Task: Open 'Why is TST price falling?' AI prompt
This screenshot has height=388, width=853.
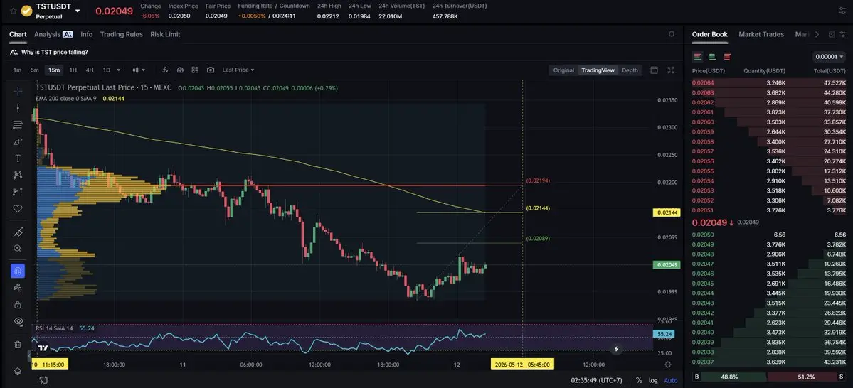Action: [49, 52]
